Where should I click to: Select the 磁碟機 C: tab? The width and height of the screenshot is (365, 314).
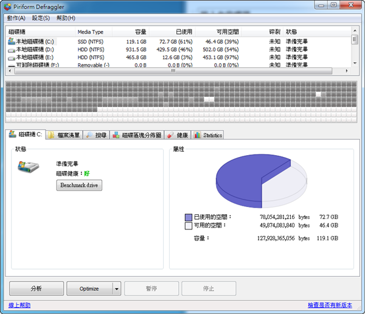click(26, 134)
